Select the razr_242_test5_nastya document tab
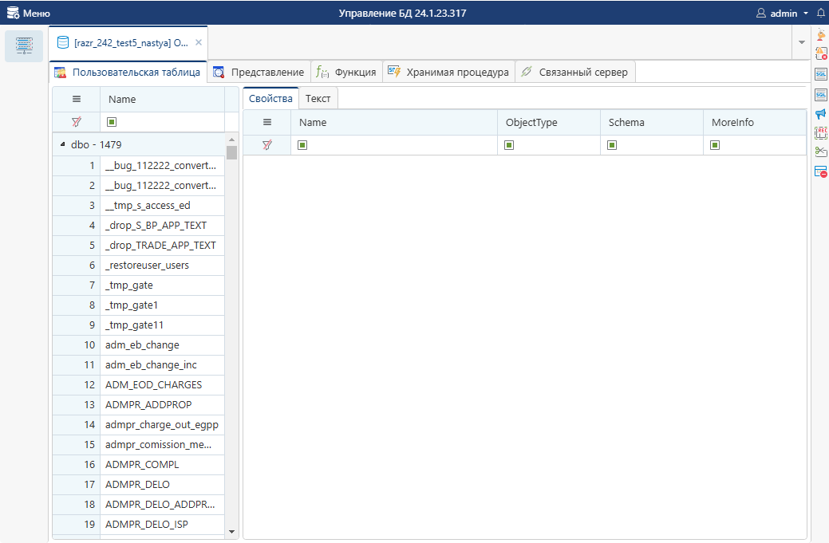The image size is (829, 543). coord(128,43)
